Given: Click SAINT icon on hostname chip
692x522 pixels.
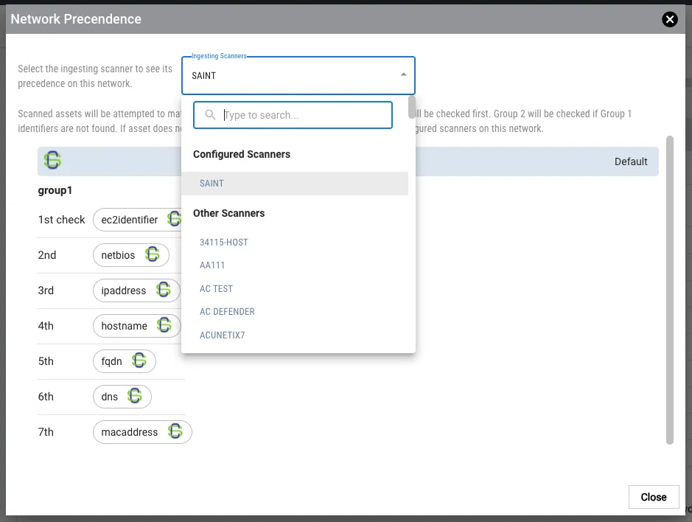Looking at the screenshot, I should [164, 325].
